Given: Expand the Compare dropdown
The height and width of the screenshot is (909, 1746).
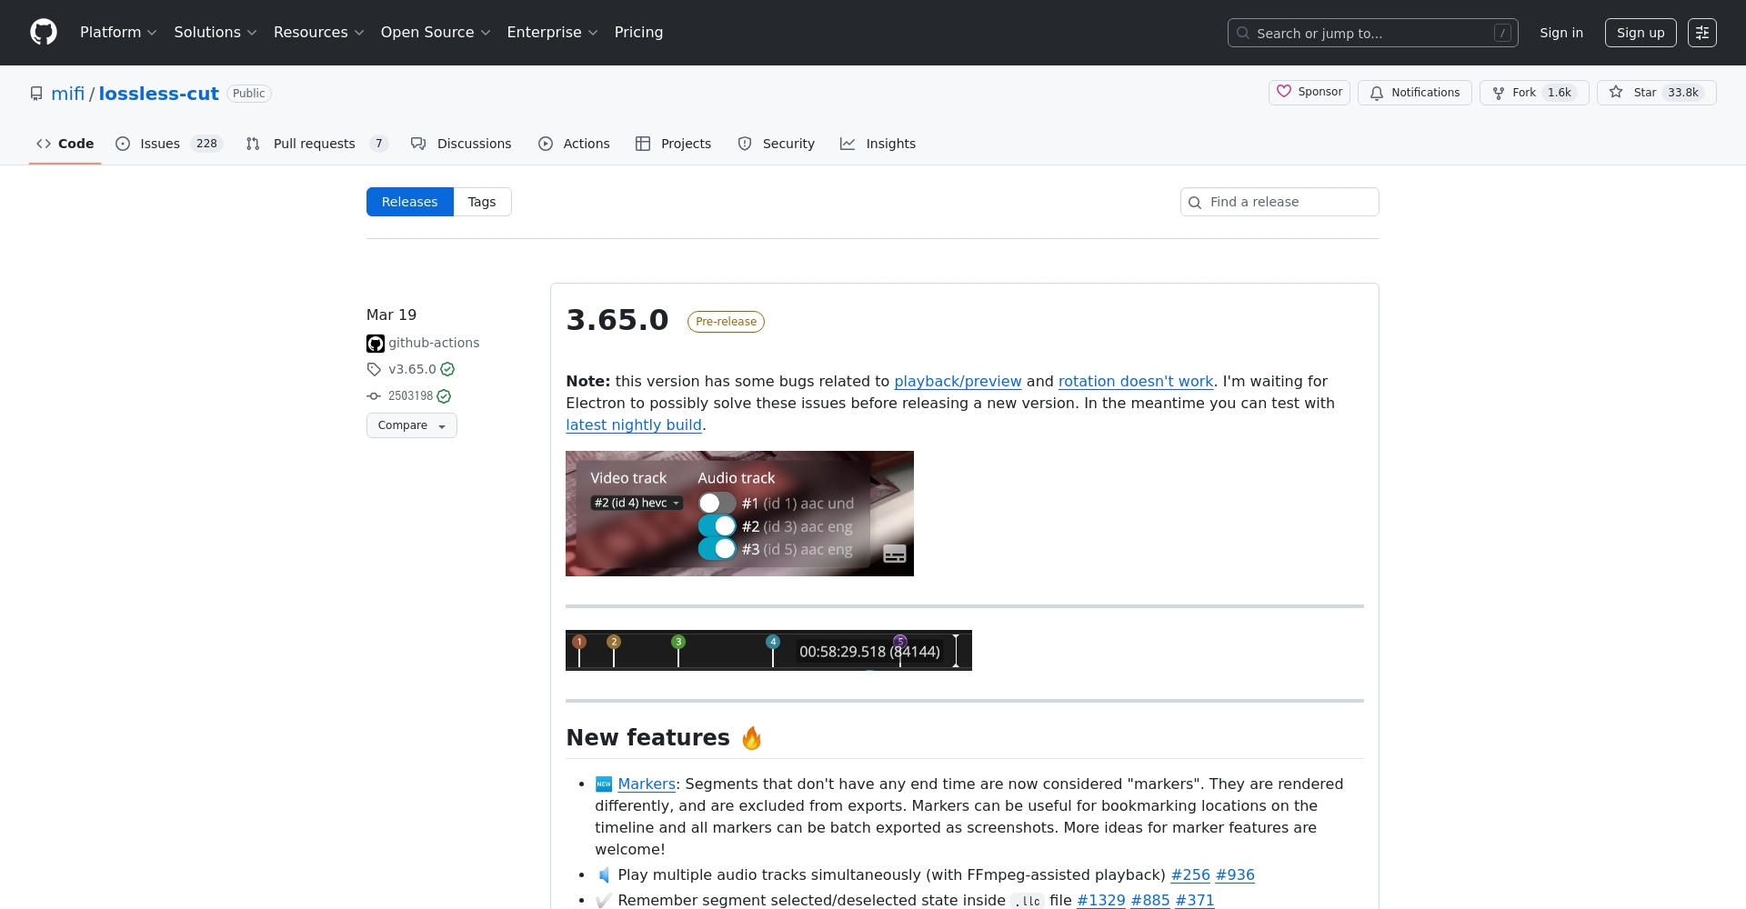Looking at the screenshot, I should (x=411, y=425).
